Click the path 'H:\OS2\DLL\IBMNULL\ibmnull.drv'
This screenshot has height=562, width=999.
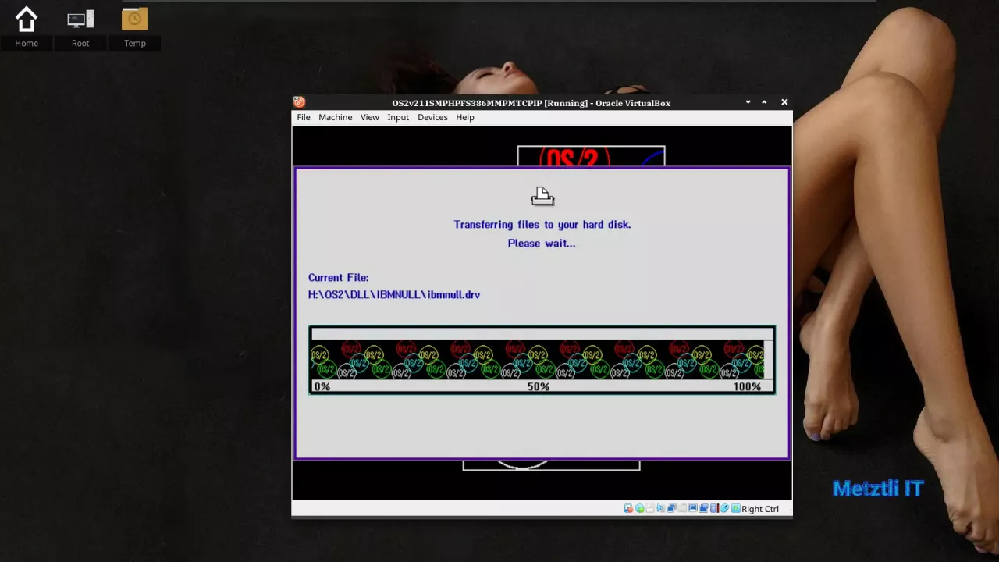394,294
